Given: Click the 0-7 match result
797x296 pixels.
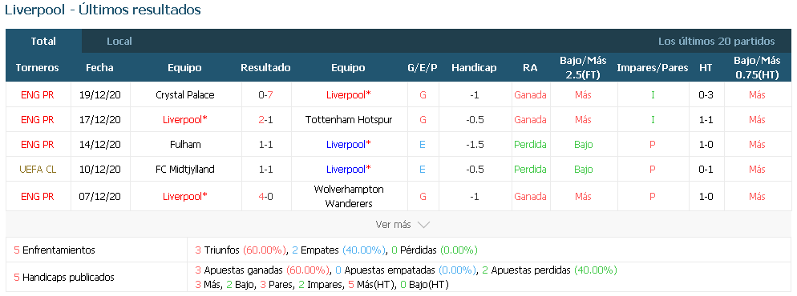Looking at the screenshot, I should [266, 94].
